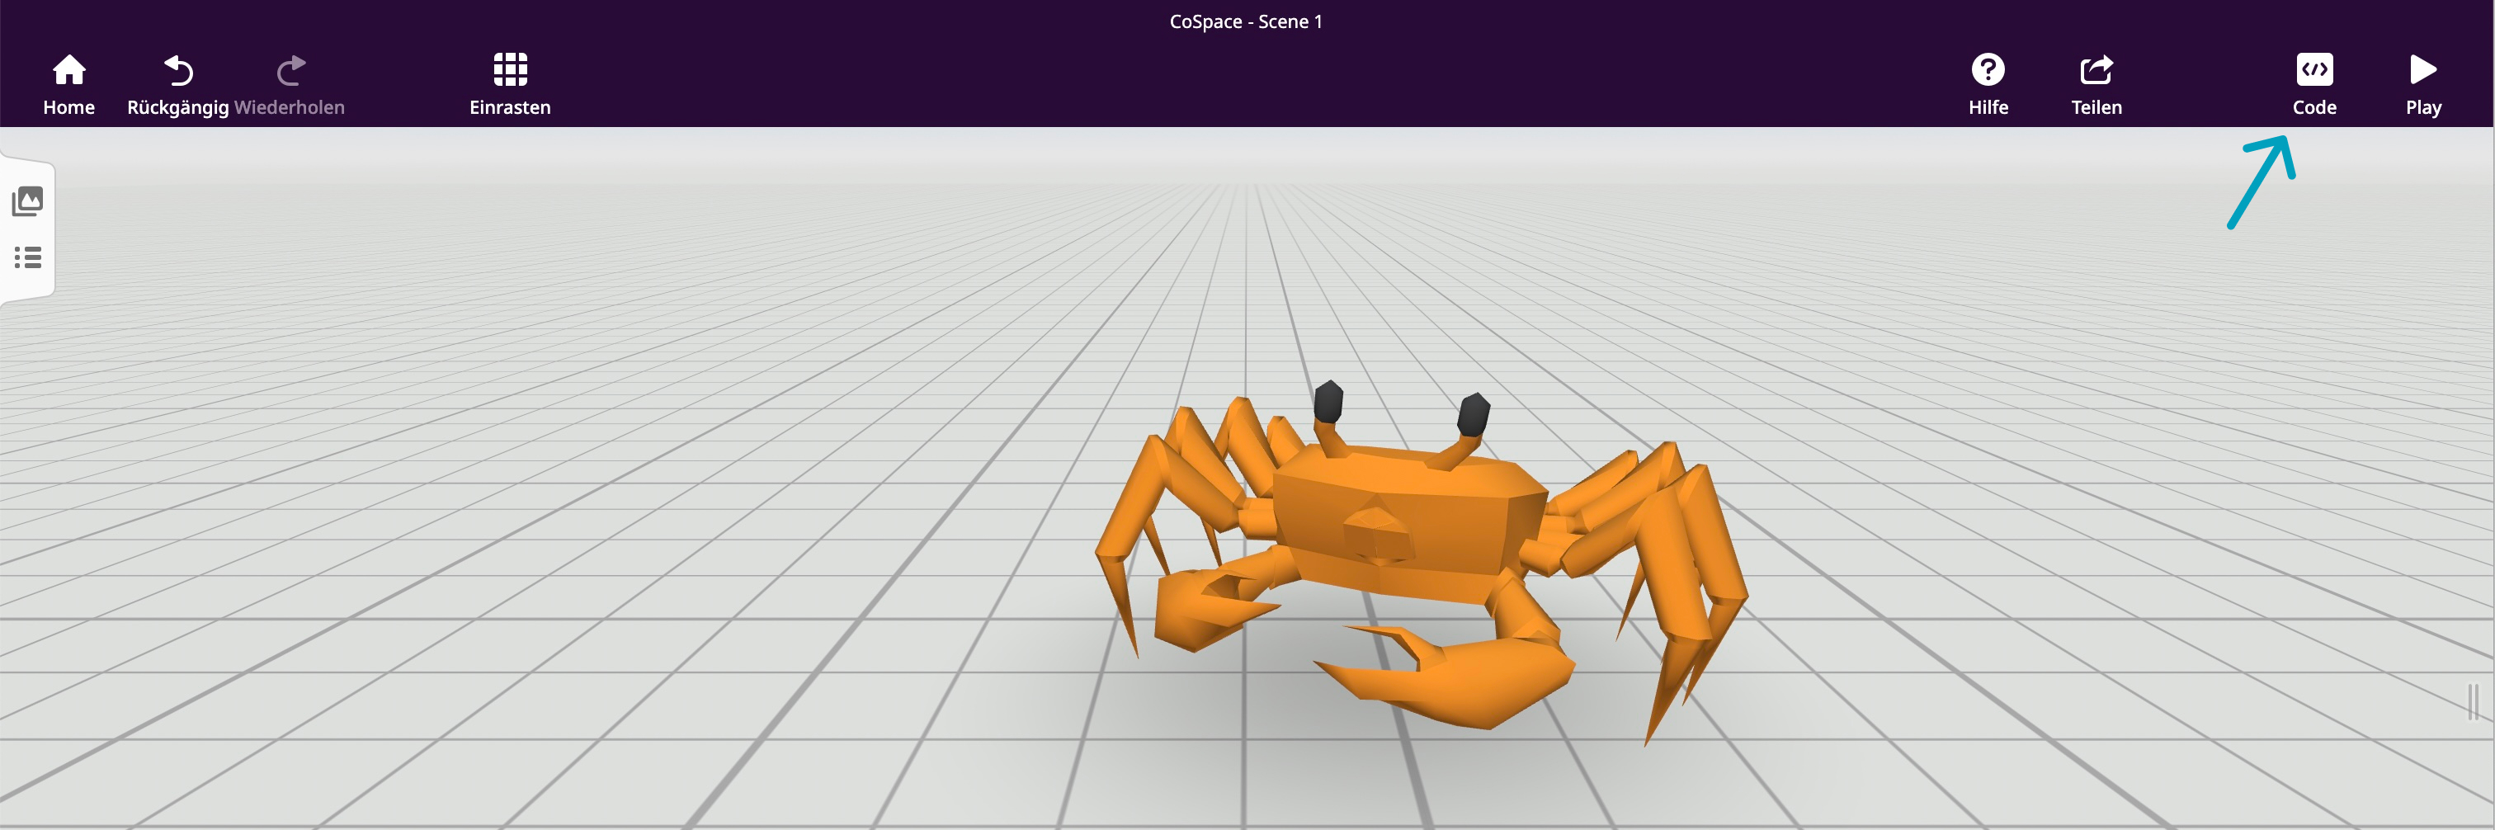Open the scene list icon in sidebar
The height and width of the screenshot is (830, 2495).
coord(27,257)
